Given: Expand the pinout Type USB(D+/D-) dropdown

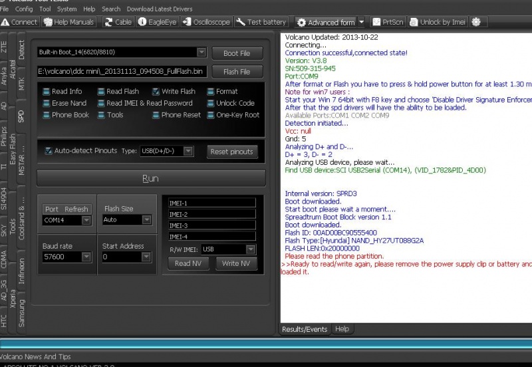Looking at the screenshot, I should point(188,152).
